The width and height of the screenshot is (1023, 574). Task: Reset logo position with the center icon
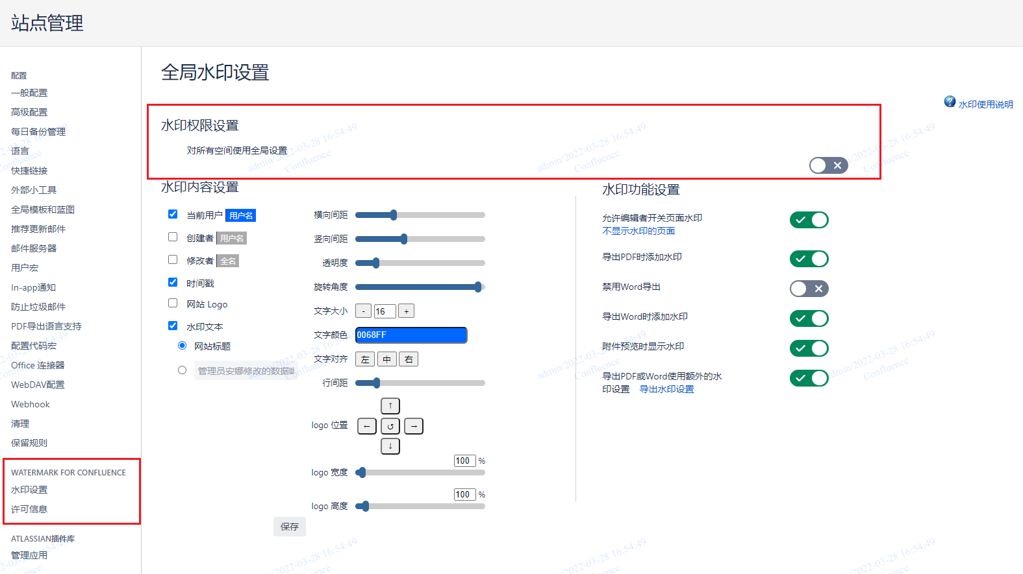(390, 426)
